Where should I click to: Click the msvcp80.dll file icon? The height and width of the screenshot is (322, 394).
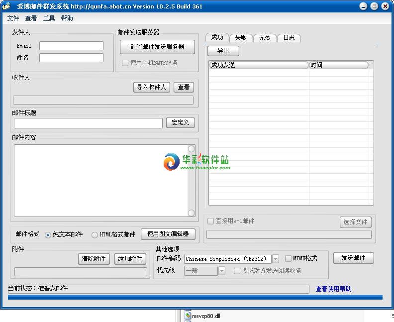pyautogui.click(x=188, y=316)
